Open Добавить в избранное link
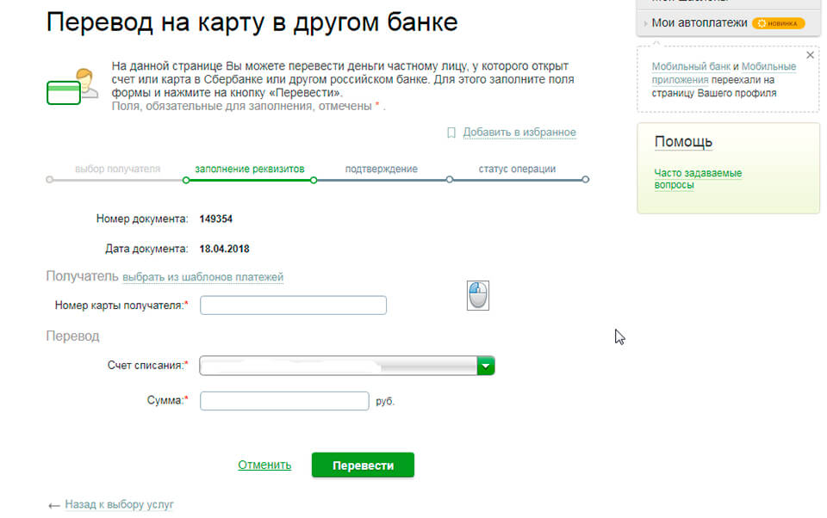The width and height of the screenshot is (827, 518). coord(519,133)
